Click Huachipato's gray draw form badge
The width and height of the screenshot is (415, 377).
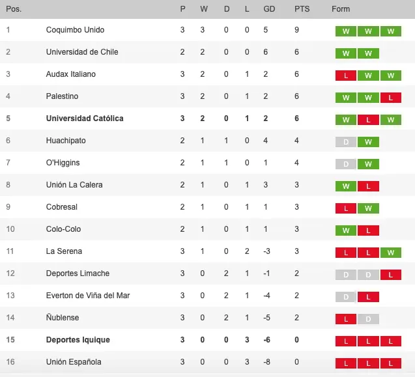point(346,142)
